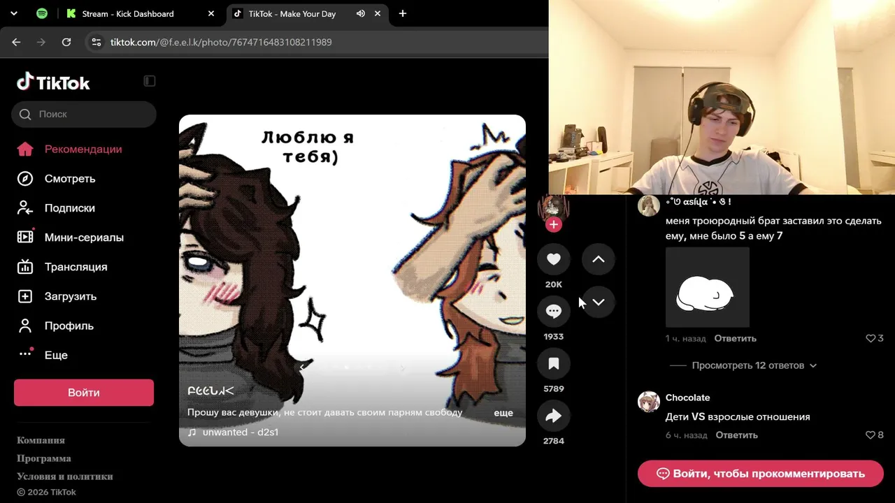
Task: Open avatar of the first commenter
Action: (649, 205)
